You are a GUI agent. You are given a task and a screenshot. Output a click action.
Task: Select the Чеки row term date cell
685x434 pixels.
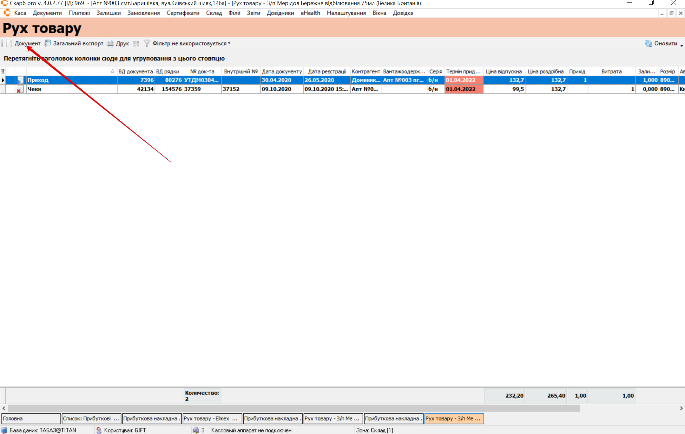[463, 89]
